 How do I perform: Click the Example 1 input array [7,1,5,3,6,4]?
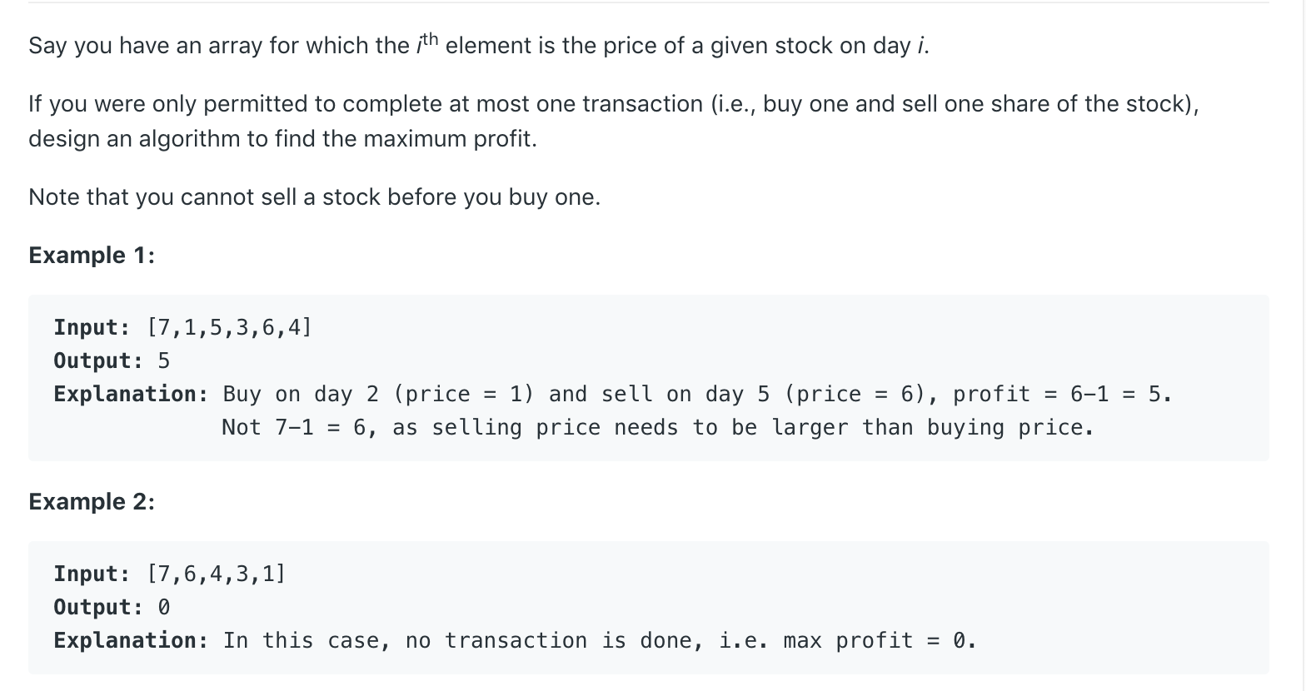[230, 327]
